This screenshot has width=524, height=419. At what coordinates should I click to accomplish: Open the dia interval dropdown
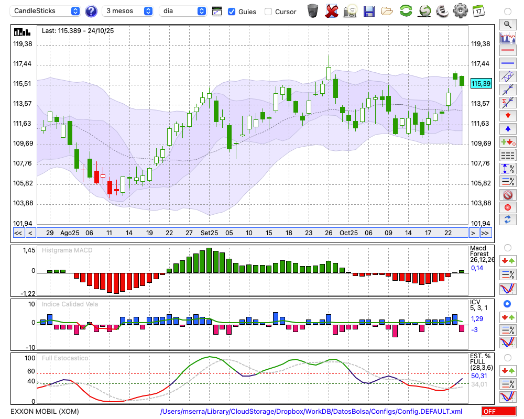tap(183, 11)
